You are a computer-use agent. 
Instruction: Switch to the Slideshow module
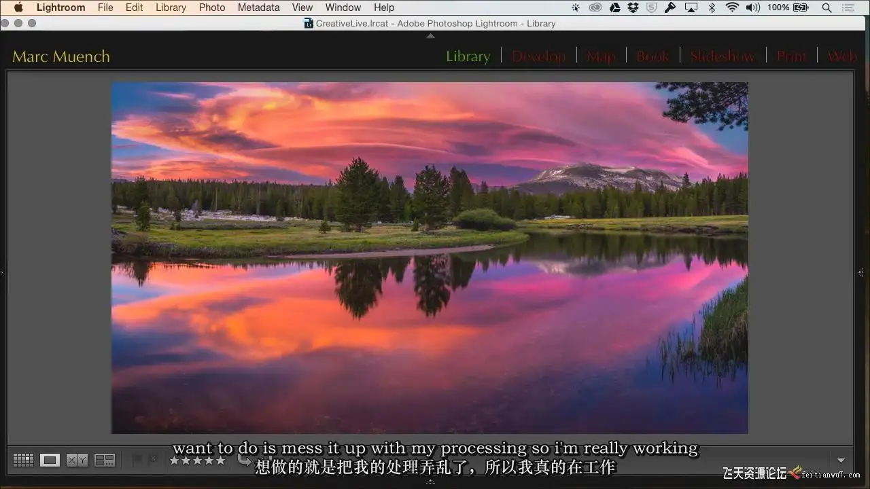pos(722,56)
